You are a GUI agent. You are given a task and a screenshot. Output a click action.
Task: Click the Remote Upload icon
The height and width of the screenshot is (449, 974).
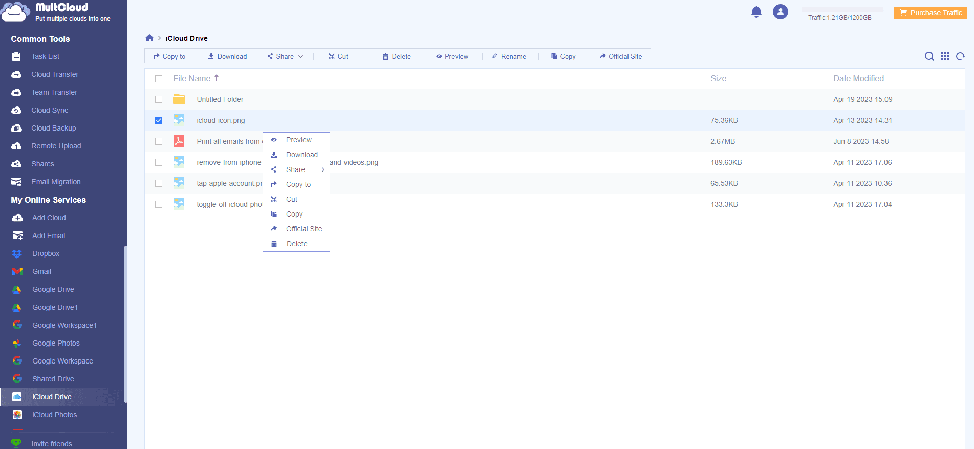16,146
